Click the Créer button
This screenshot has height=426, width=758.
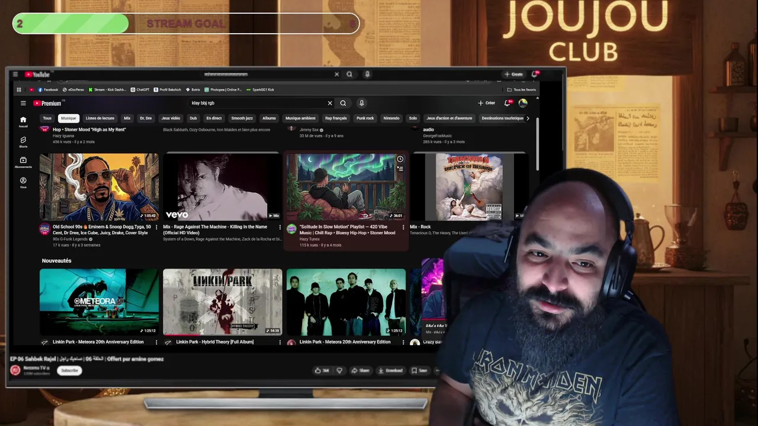click(486, 103)
